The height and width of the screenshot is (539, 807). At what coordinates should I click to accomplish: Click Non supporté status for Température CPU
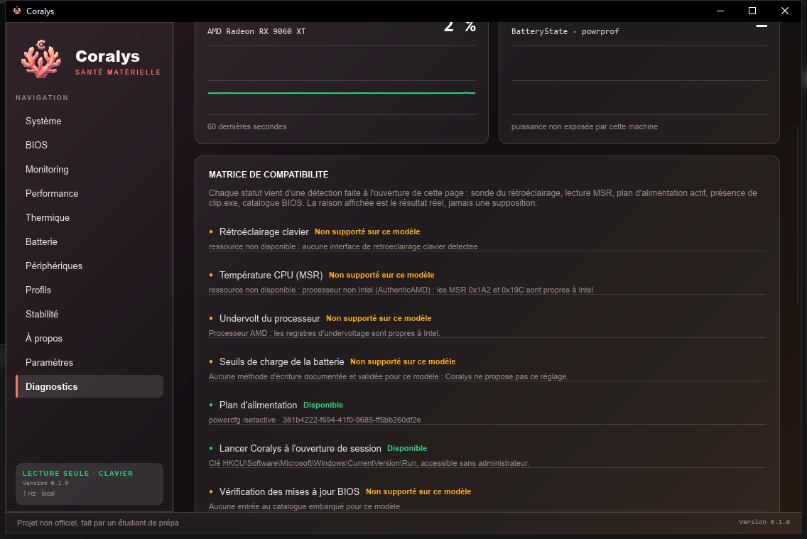pos(381,275)
